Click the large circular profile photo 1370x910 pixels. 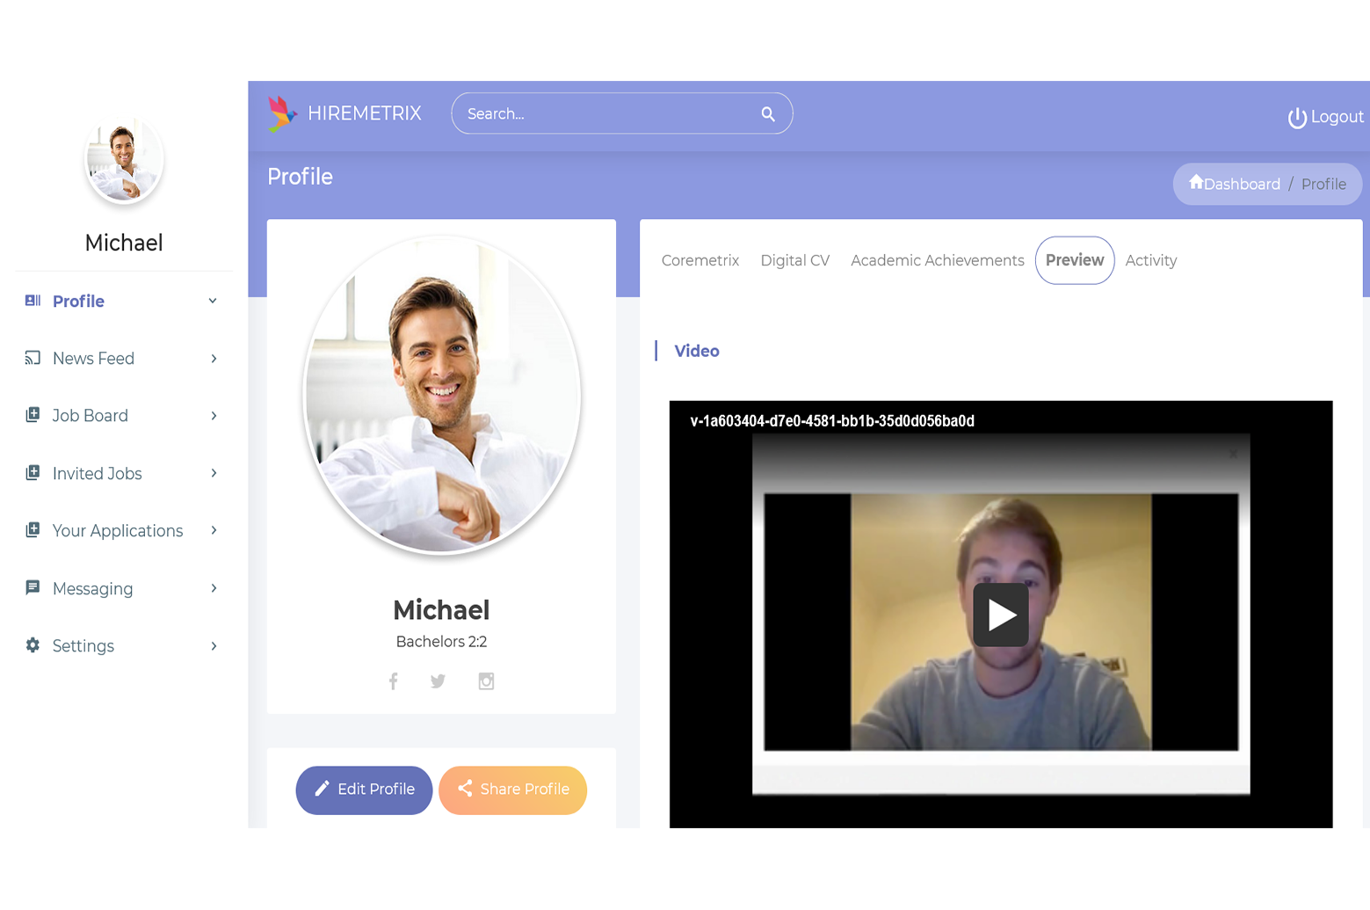[x=441, y=396]
